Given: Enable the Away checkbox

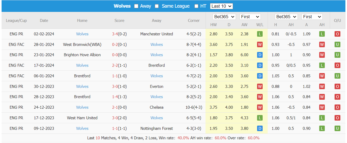Looking at the screenshot, I should [x=136, y=6].
